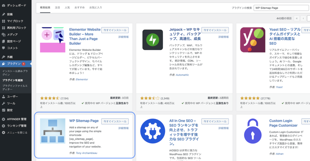Install the WP Sitemap Page plugin
The height and width of the screenshot is (161, 310).
click(x=115, y=121)
